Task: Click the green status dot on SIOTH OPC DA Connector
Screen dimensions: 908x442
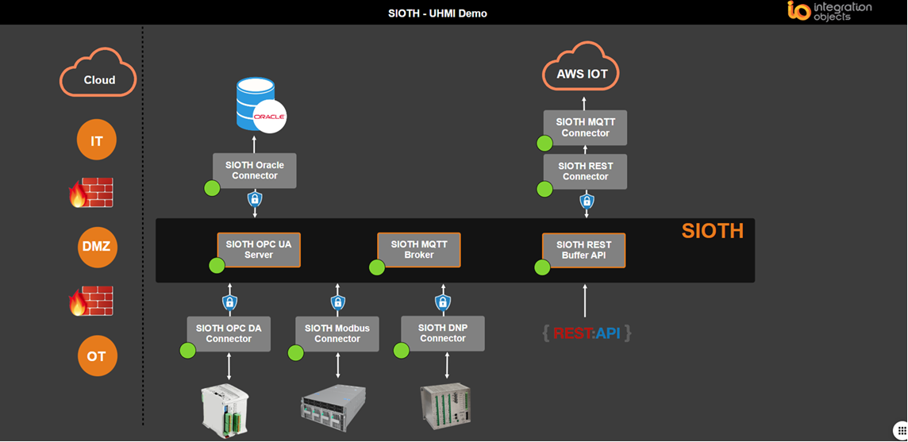Action: coord(187,351)
